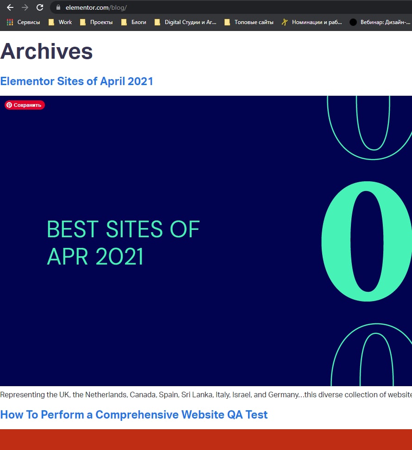Image resolution: width=412 pixels, height=450 pixels.
Task: Click the excerpt text starting 'Representing the UK'
Action: pos(206,395)
